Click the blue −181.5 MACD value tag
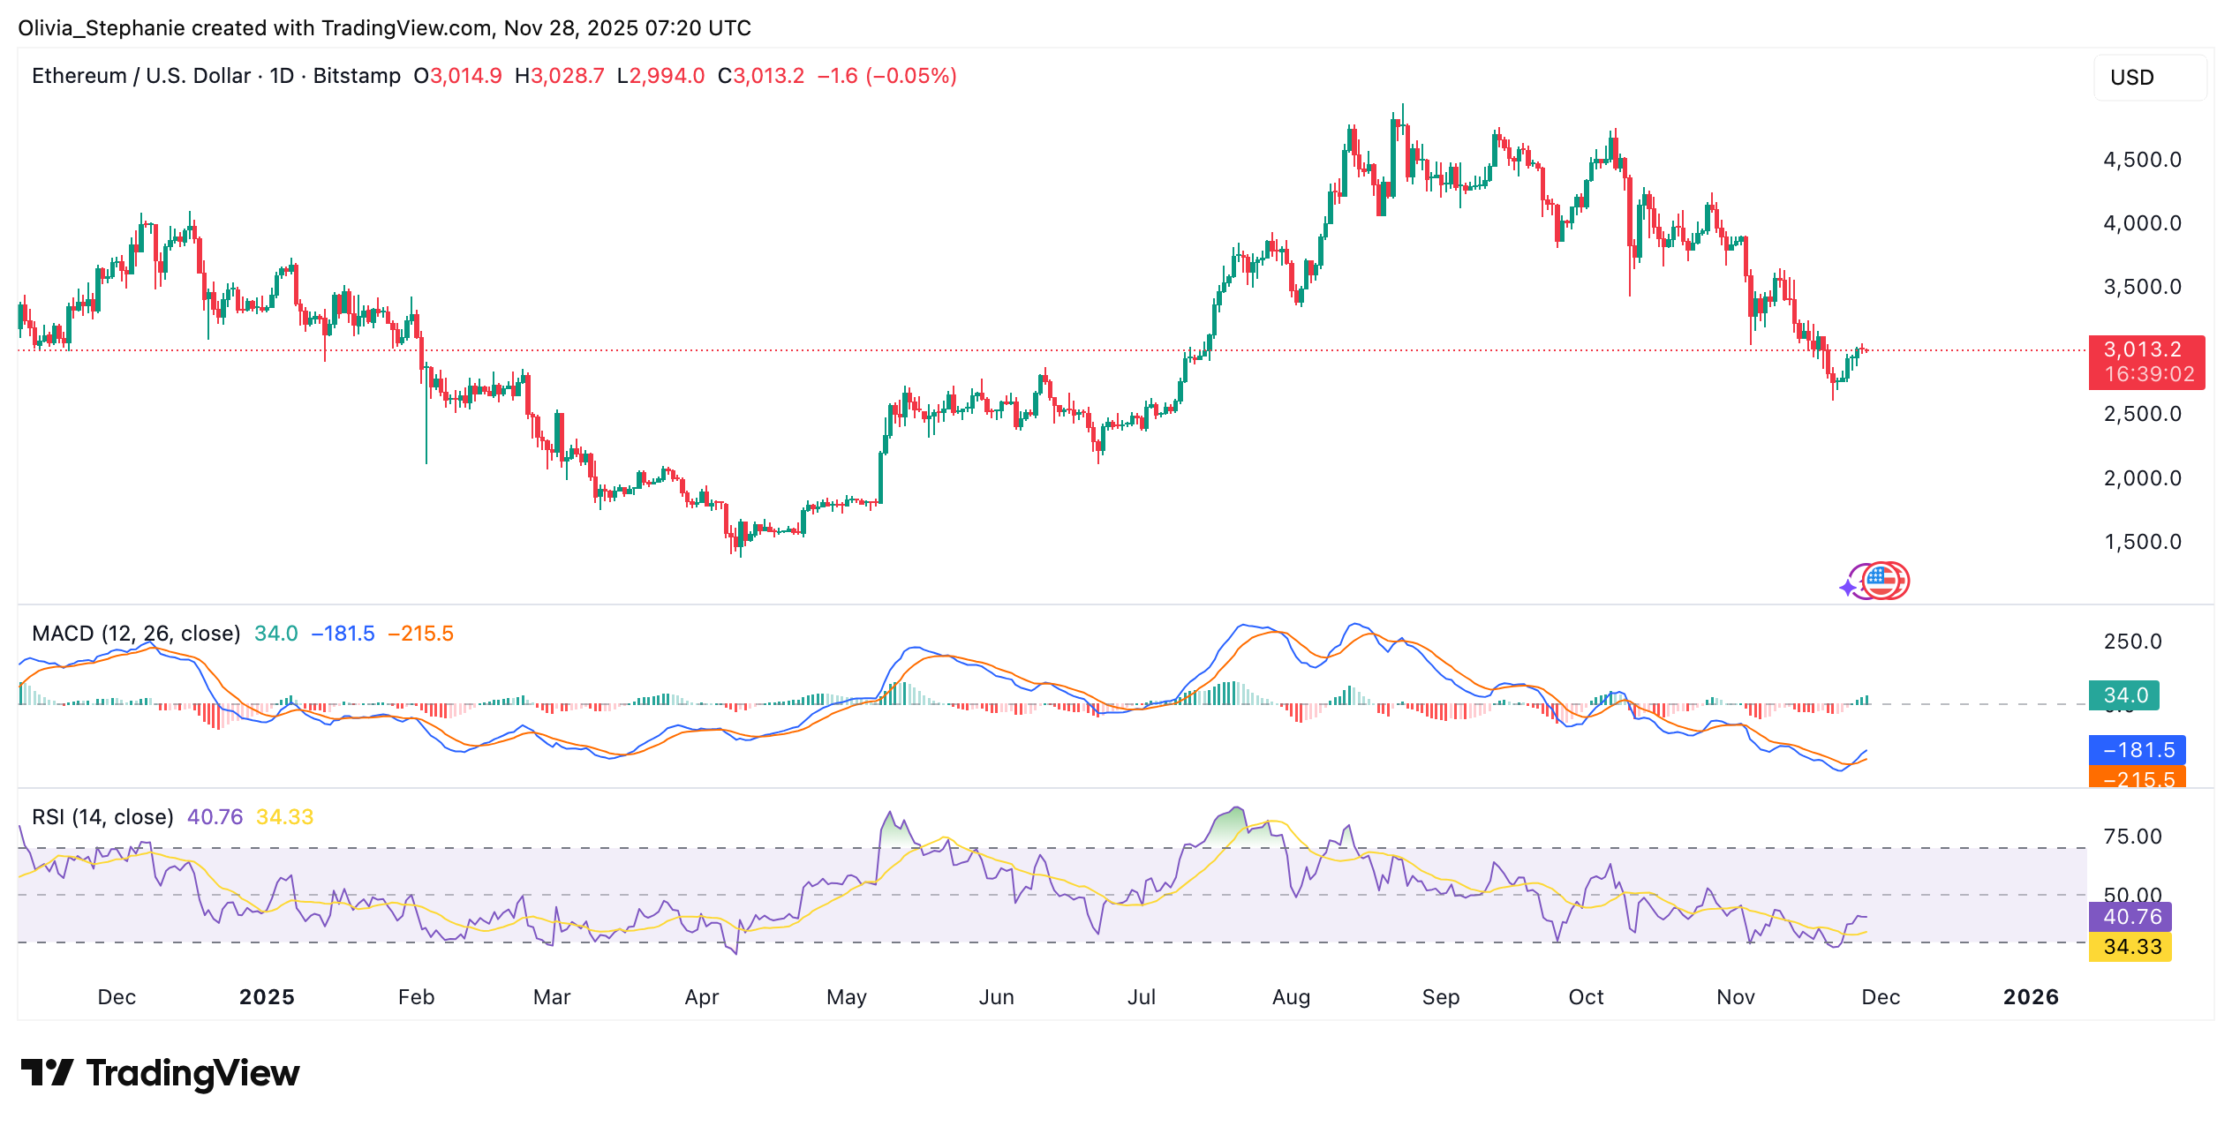 (2136, 750)
